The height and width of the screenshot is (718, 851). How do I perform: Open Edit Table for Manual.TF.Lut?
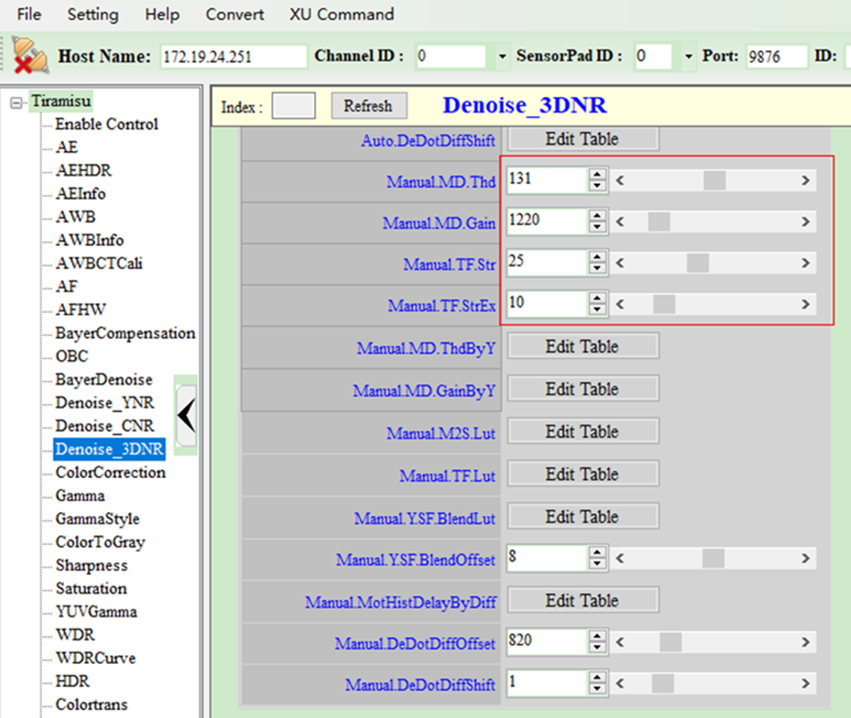582,475
